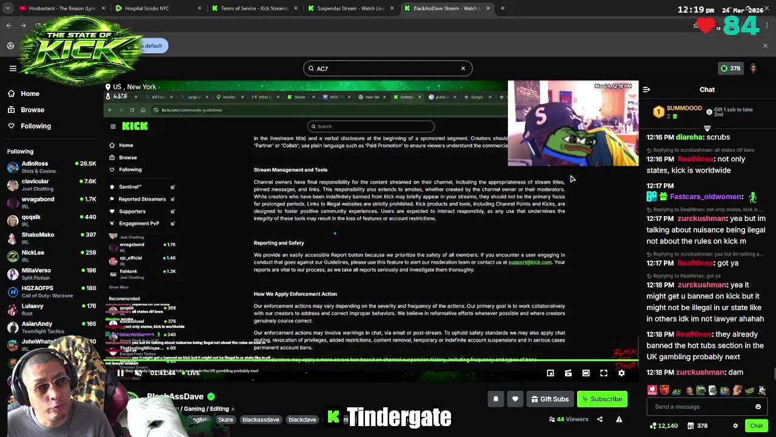Close the default browser notification bar
776x437 pixels.
[x=765, y=46]
